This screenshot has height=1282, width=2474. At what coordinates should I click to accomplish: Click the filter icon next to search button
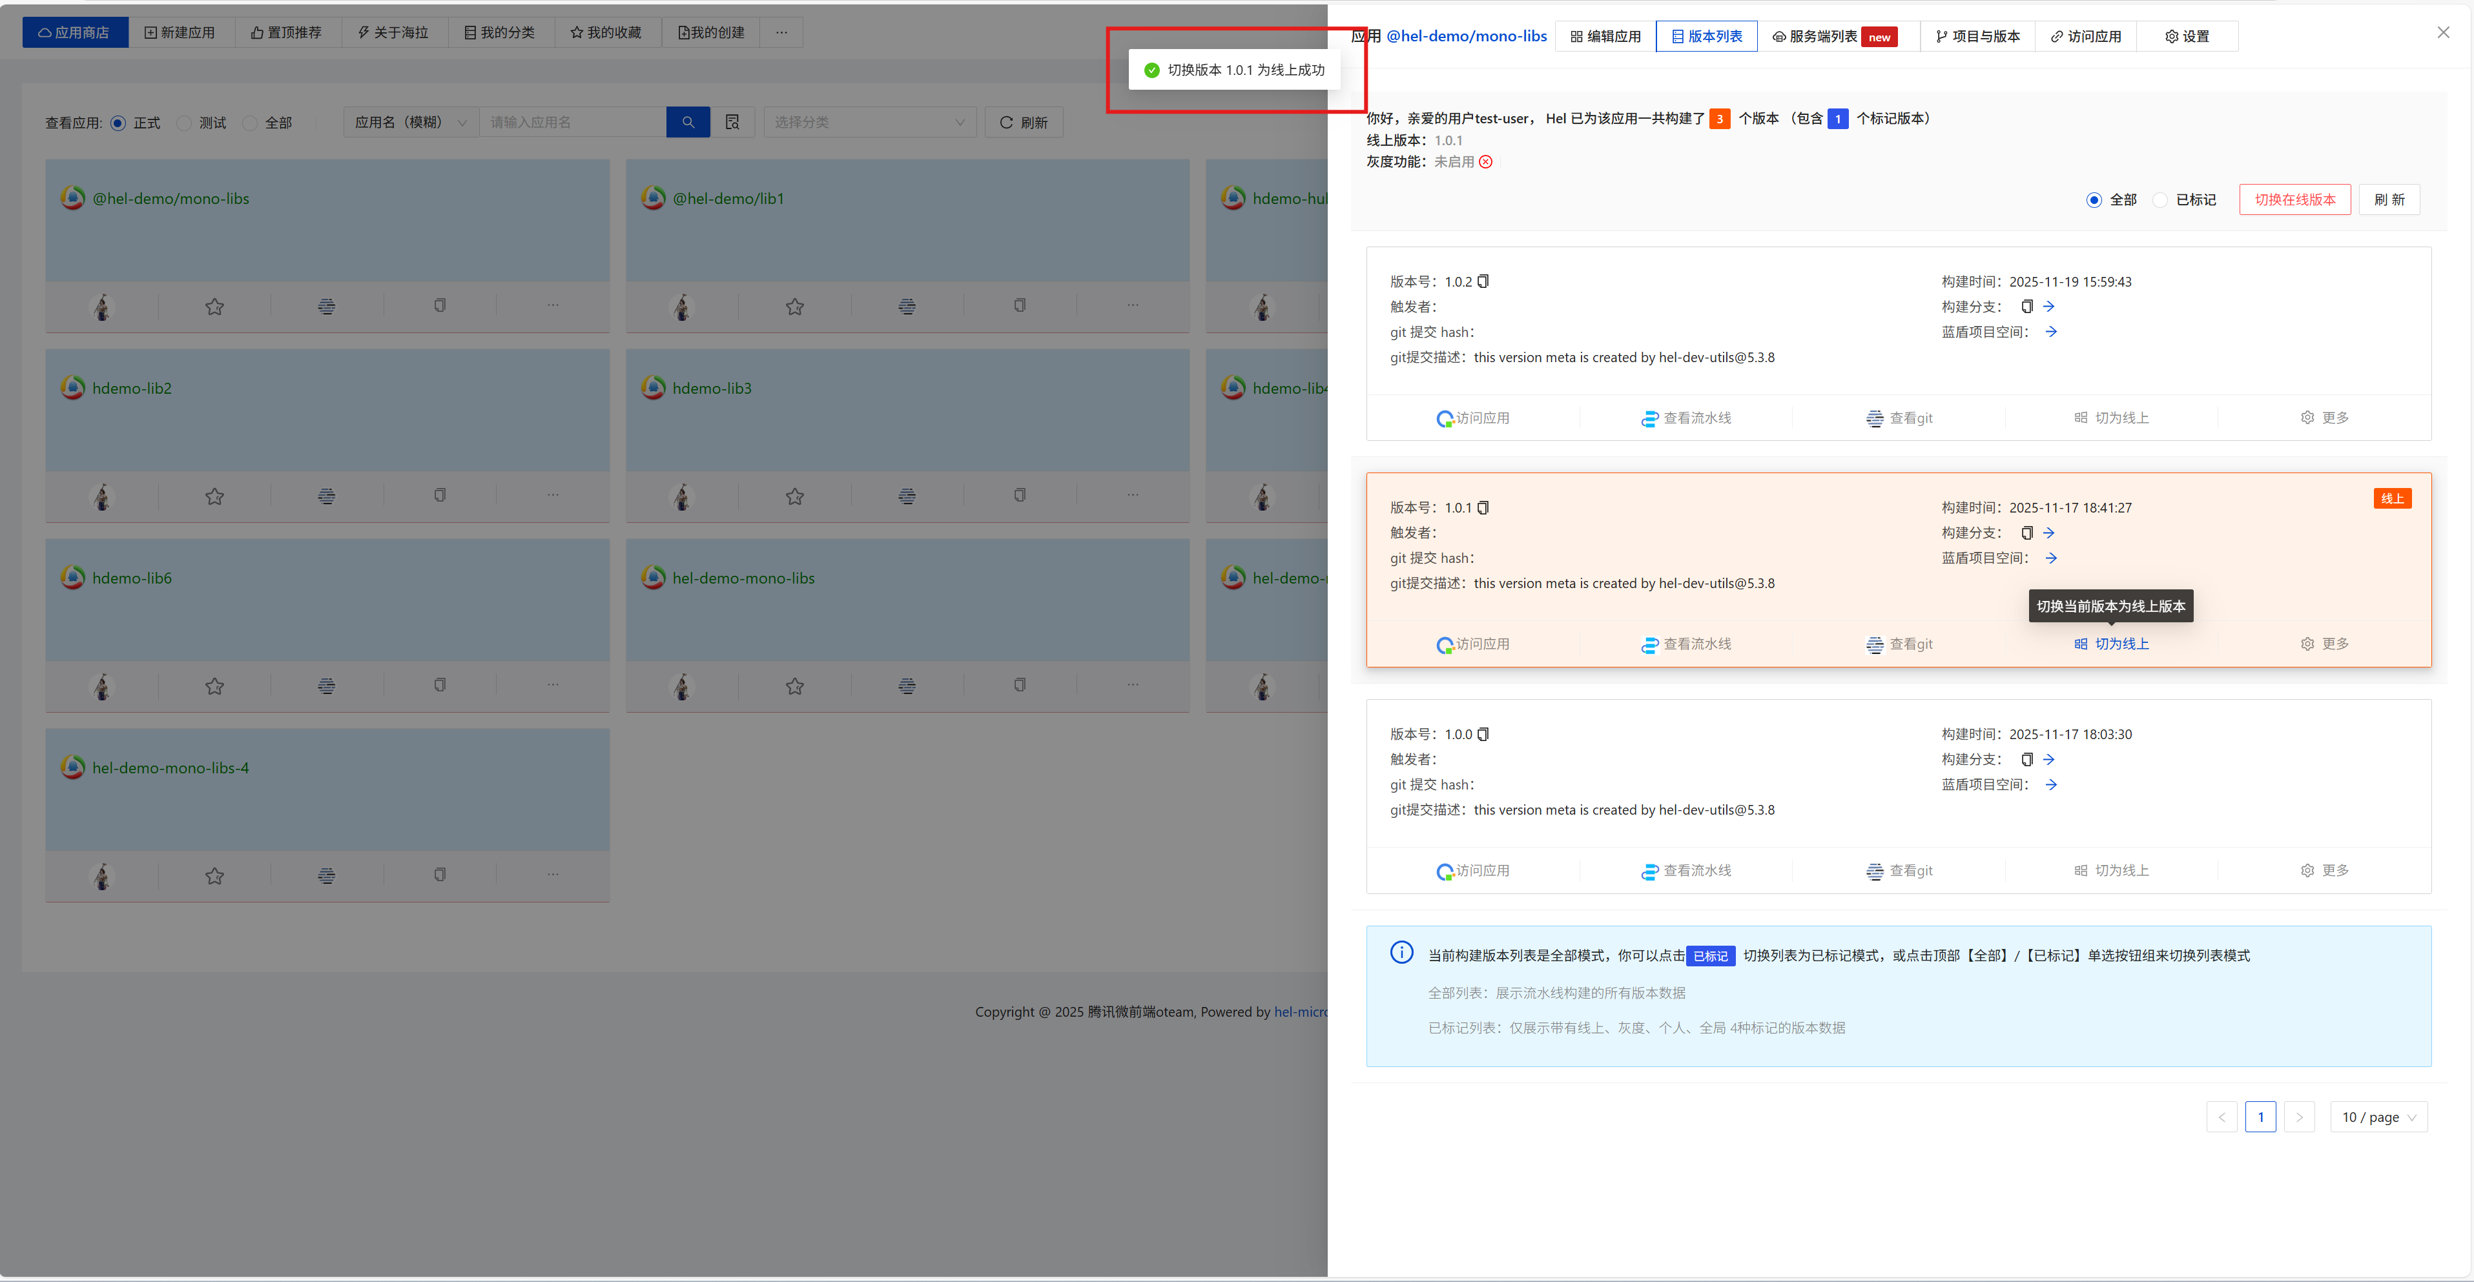pos(732,122)
